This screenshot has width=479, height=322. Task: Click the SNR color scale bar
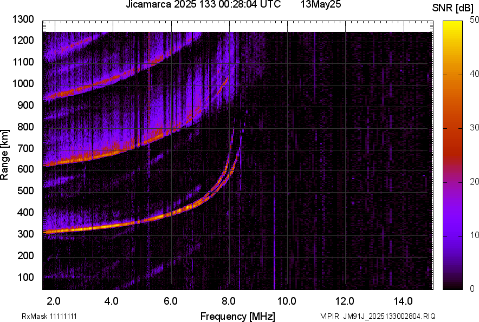coord(452,155)
